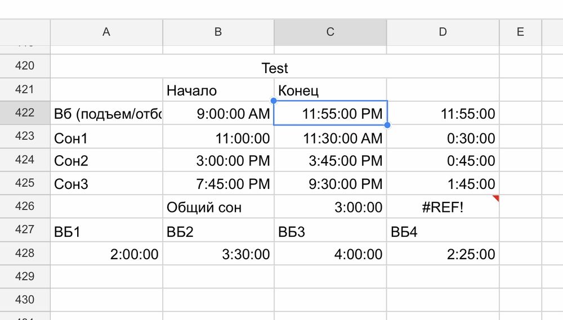
Task: Select row 420 header
Action: 25,66
